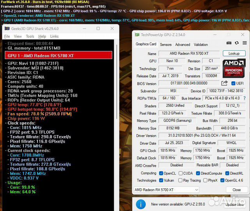Click the AMD Radeon Graphics logo
The image size is (250, 211).
coord(234,68)
